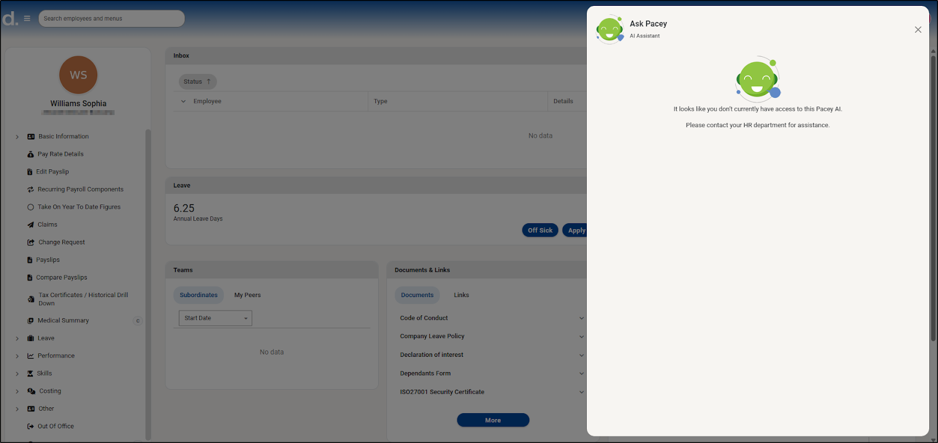Click the Pacey AI Assistant avatar icon
This screenshot has width=938, height=443.
[610, 29]
